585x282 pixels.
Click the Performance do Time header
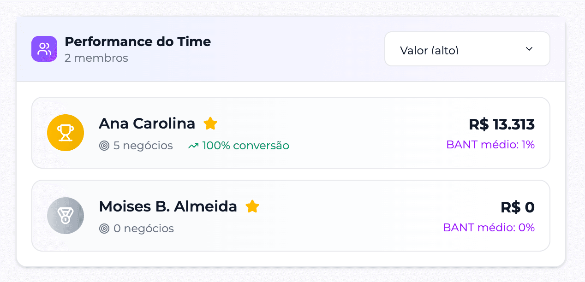click(137, 41)
